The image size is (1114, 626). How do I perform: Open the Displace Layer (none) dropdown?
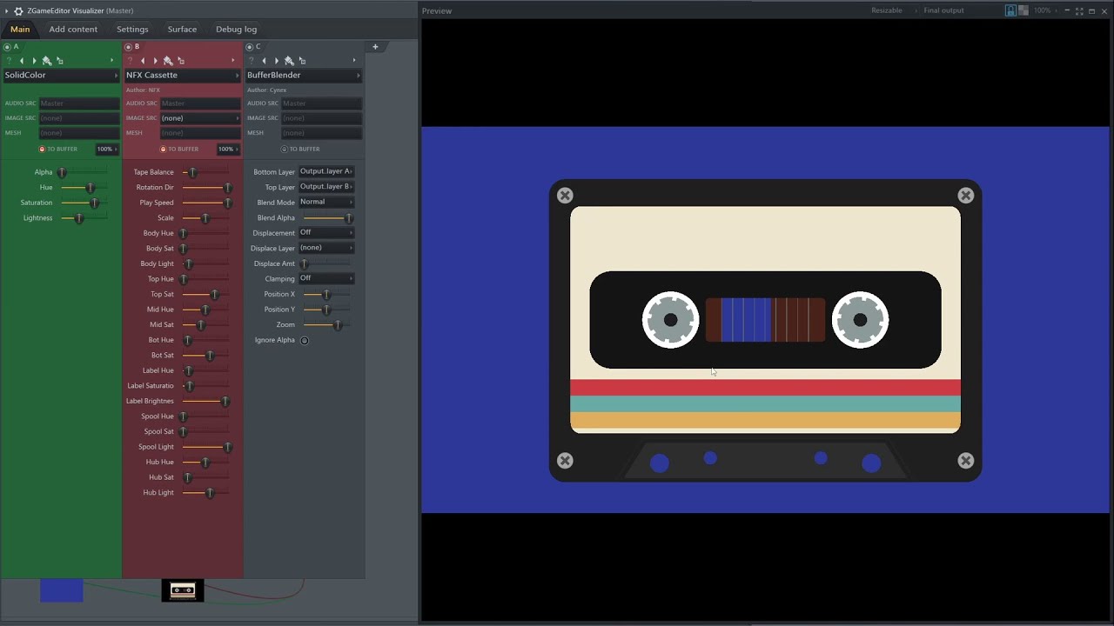(x=326, y=248)
